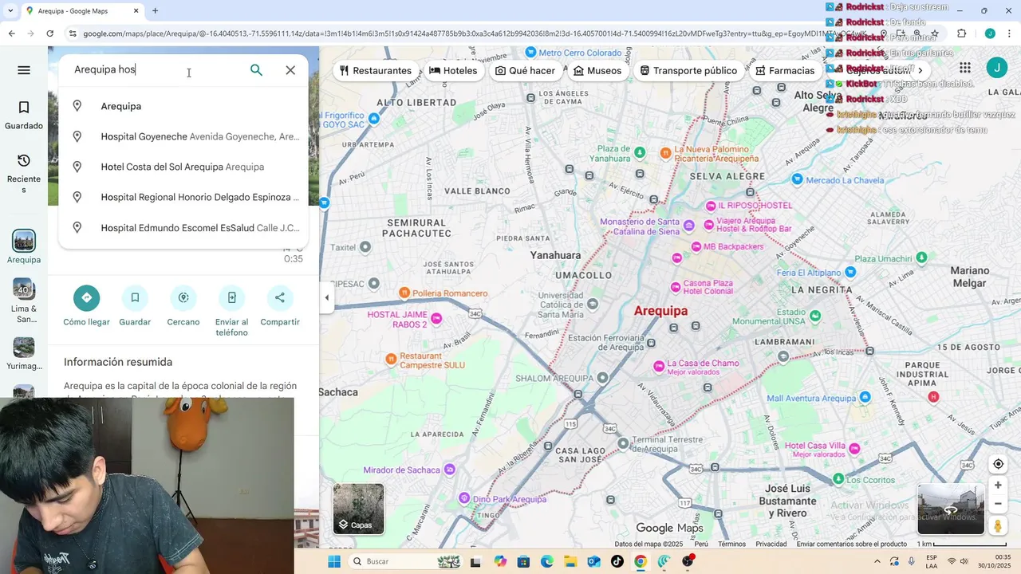
Task: Click Enviar comentarios sobre el producto link
Action: (x=851, y=544)
